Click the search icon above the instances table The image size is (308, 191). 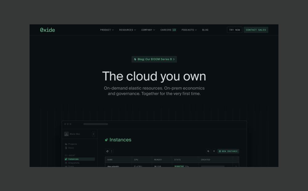pyautogui.click(x=208, y=151)
